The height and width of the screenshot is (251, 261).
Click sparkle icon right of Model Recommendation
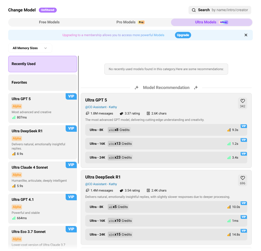pyautogui.click(x=196, y=87)
